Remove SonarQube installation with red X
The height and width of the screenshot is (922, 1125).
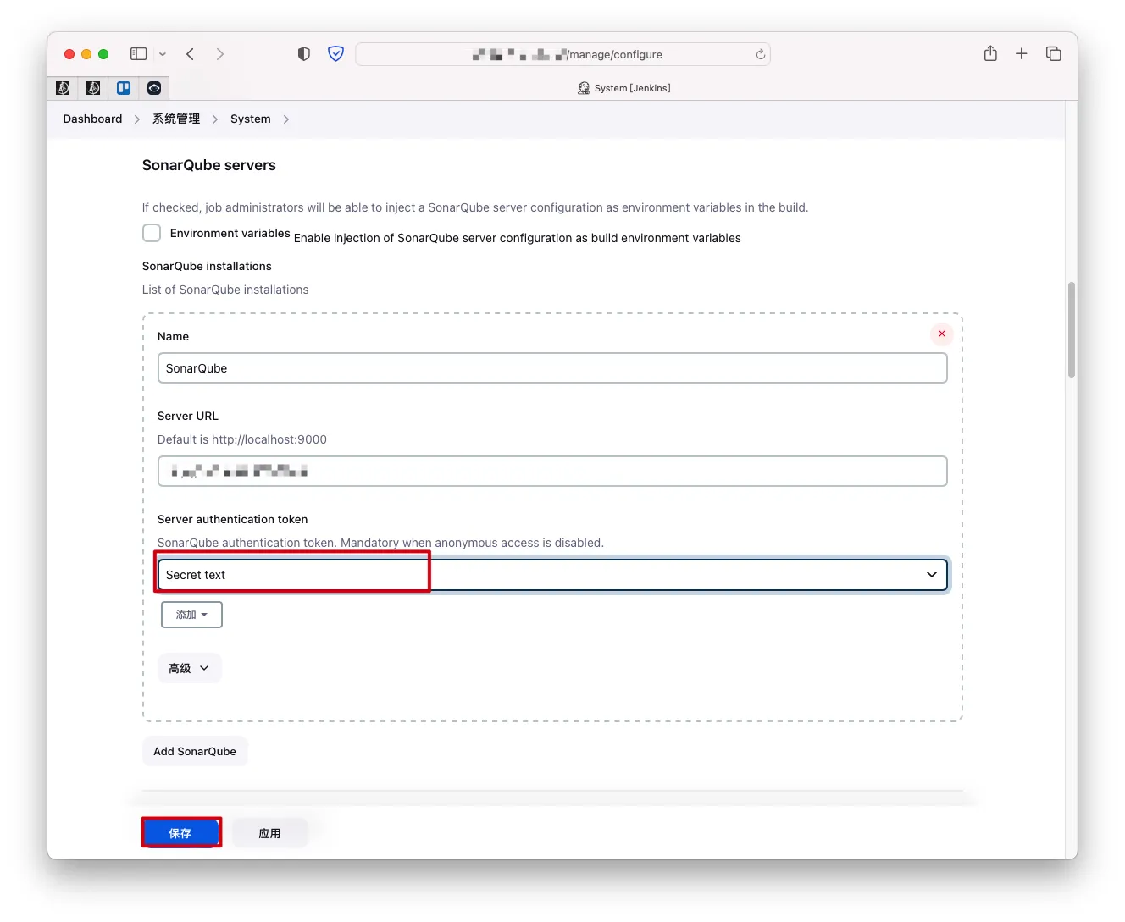(x=942, y=334)
